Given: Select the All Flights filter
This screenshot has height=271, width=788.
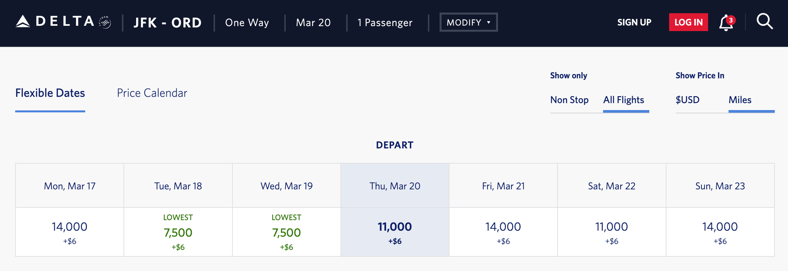Looking at the screenshot, I should (623, 100).
